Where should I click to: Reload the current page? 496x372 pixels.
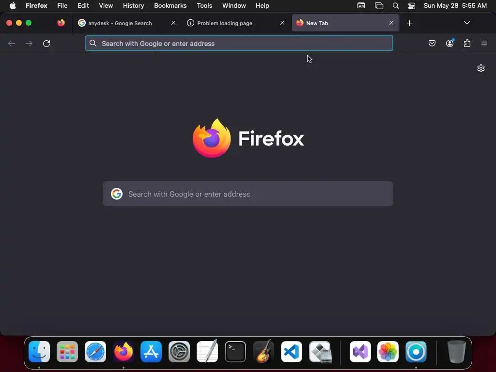[x=46, y=43]
